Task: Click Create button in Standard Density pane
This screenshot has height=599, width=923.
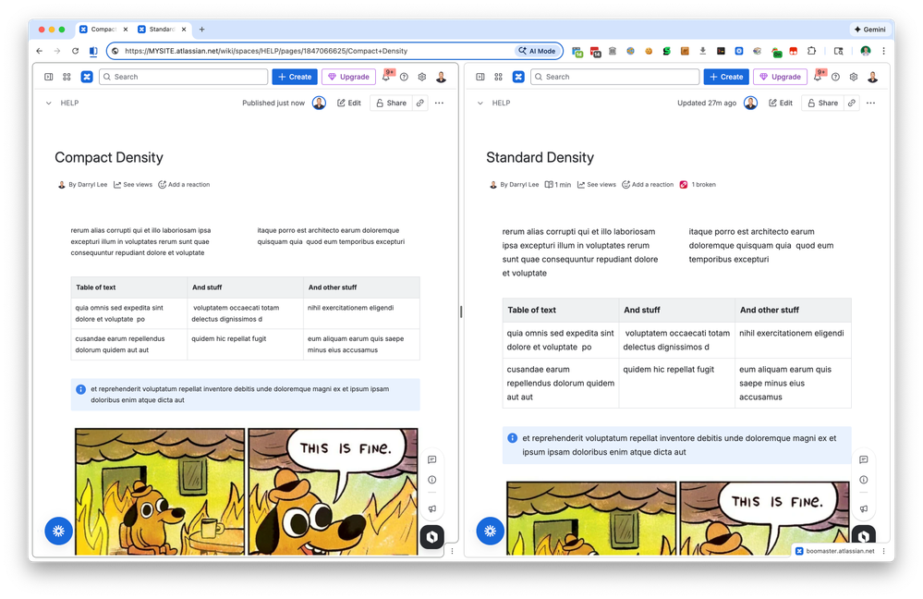Action: [x=726, y=77]
